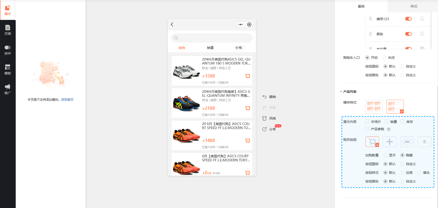Click the ¥1488 price text
438x208 pixels.
(x=209, y=141)
